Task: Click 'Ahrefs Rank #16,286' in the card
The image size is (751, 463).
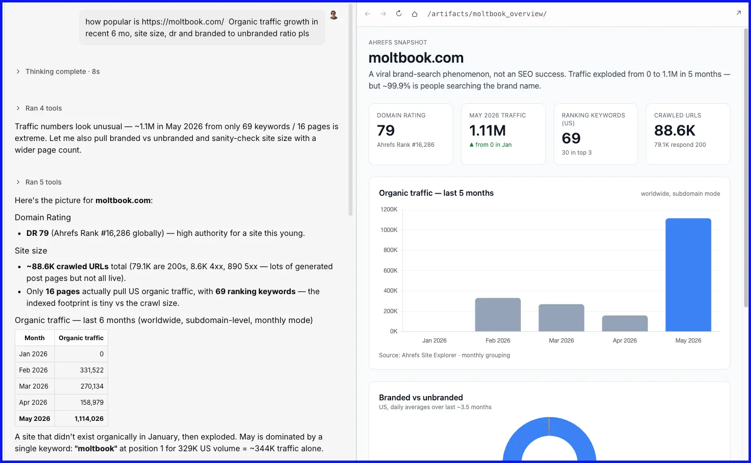Action: pyautogui.click(x=405, y=145)
